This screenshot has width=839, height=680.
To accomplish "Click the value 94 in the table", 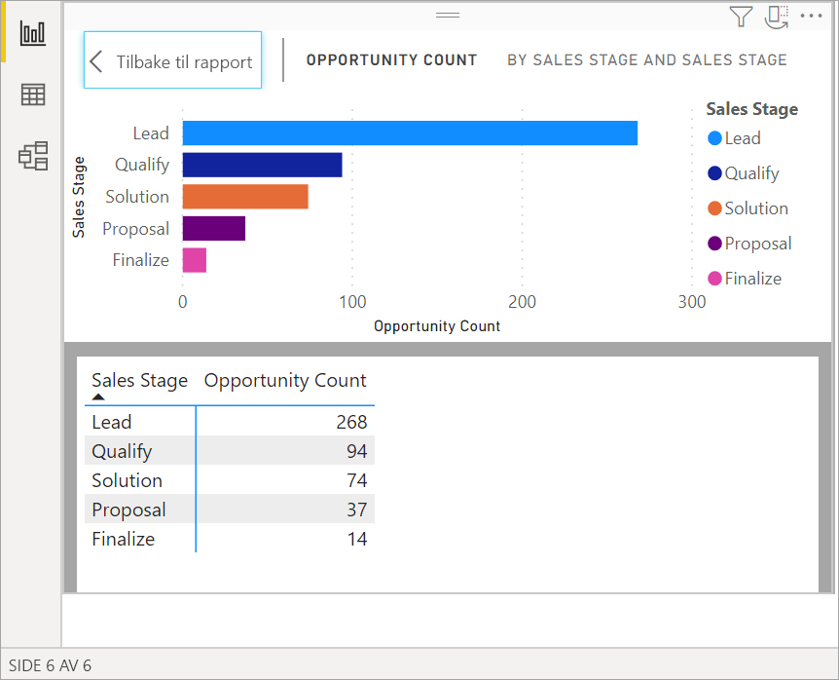I will tap(357, 451).
